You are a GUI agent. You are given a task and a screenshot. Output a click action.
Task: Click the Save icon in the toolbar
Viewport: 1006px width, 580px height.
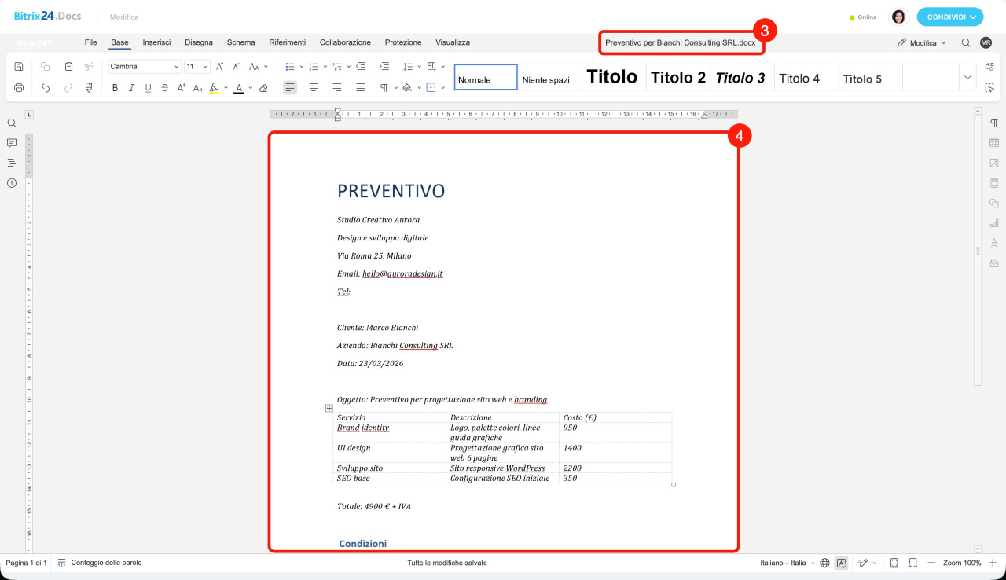pos(19,67)
